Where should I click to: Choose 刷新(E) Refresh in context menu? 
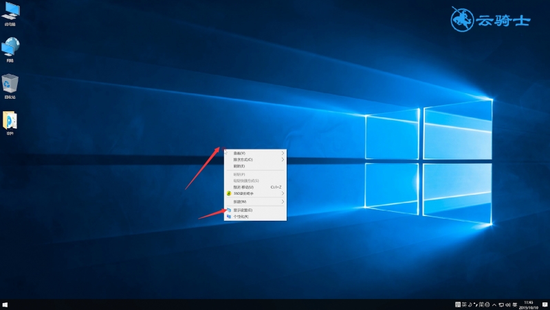(255, 166)
